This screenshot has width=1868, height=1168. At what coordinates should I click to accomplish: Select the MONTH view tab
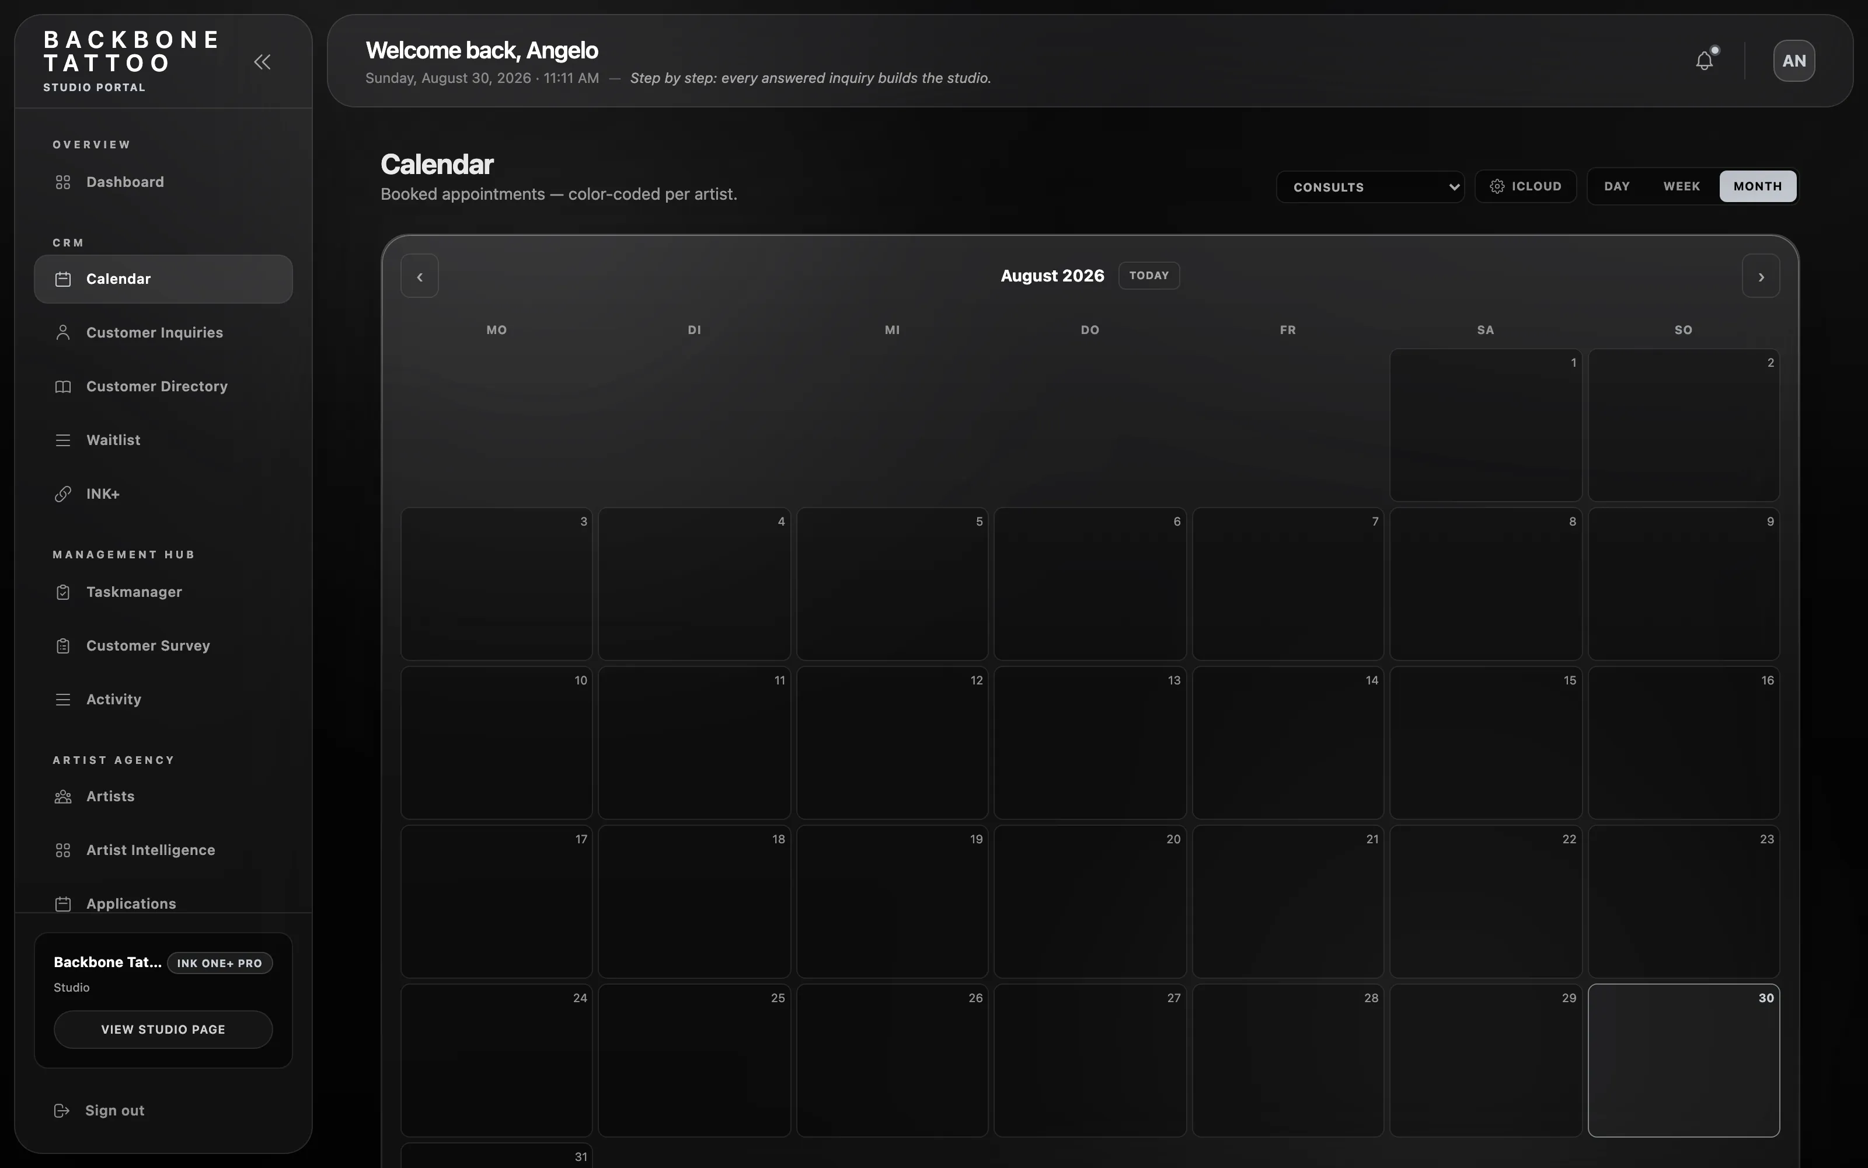tap(1758, 186)
